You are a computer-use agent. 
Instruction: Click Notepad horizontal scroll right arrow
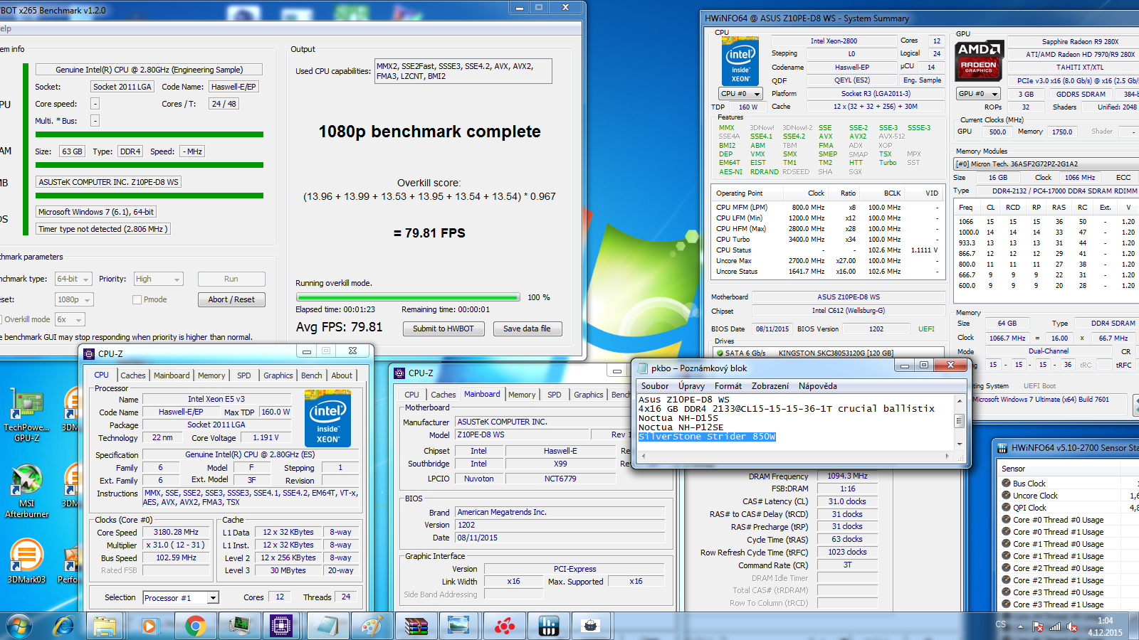(x=947, y=456)
